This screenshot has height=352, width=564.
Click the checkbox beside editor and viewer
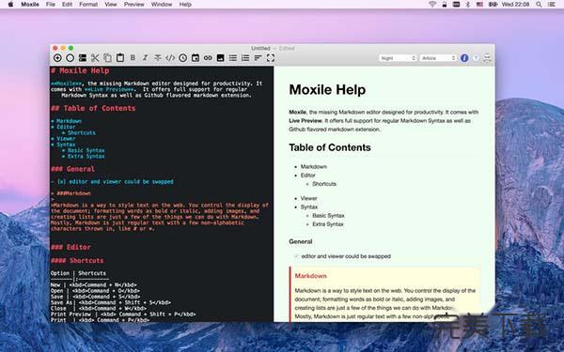[296, 256]
